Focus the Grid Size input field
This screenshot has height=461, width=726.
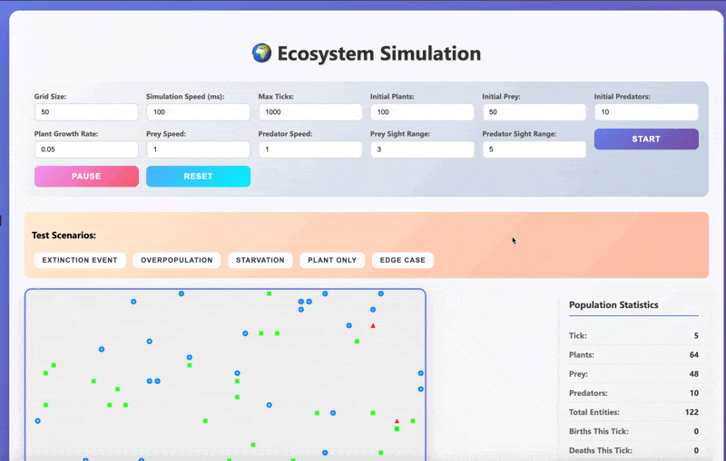pyautogui.click(x=86, y=112)
